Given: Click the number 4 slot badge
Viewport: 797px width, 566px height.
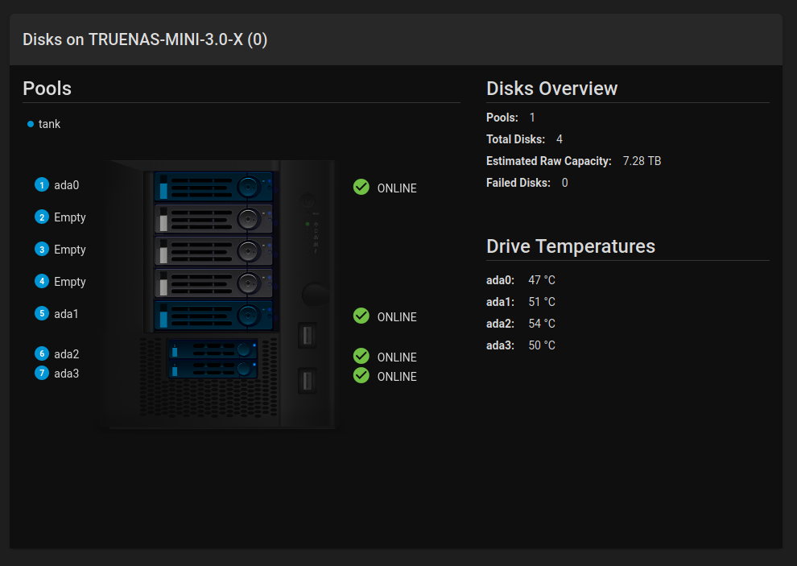Looking at the screenshot, I should (42, 281).
